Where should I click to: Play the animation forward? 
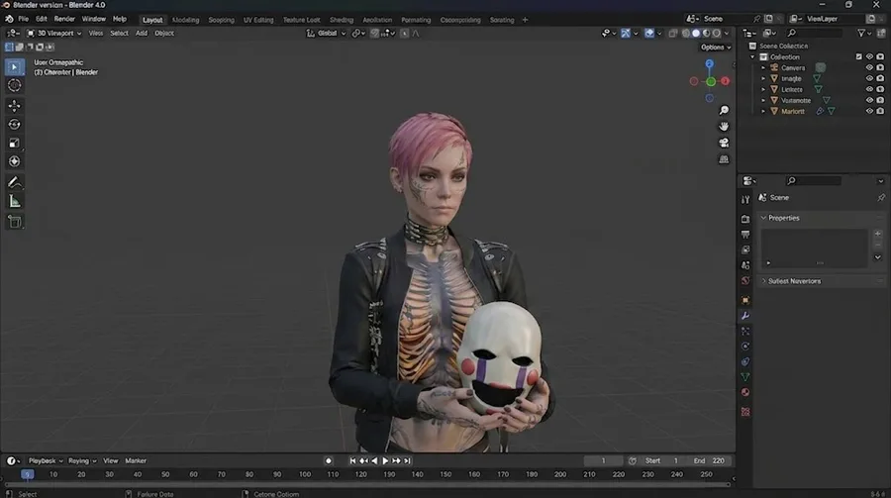pyautogui.click(x=385, y=461)
